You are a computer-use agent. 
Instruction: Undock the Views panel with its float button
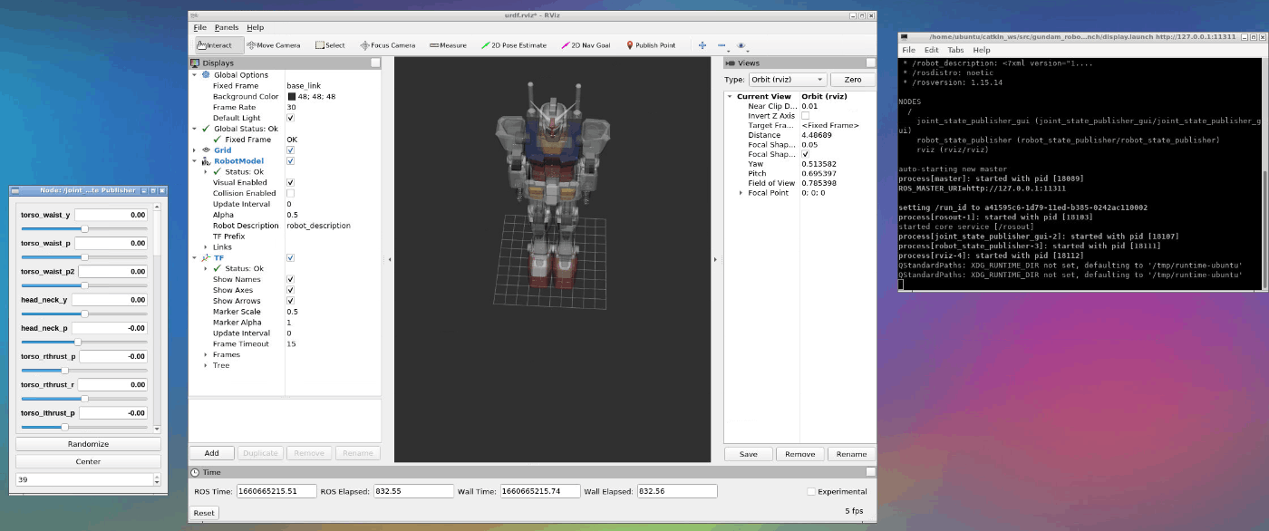(871, 63)
